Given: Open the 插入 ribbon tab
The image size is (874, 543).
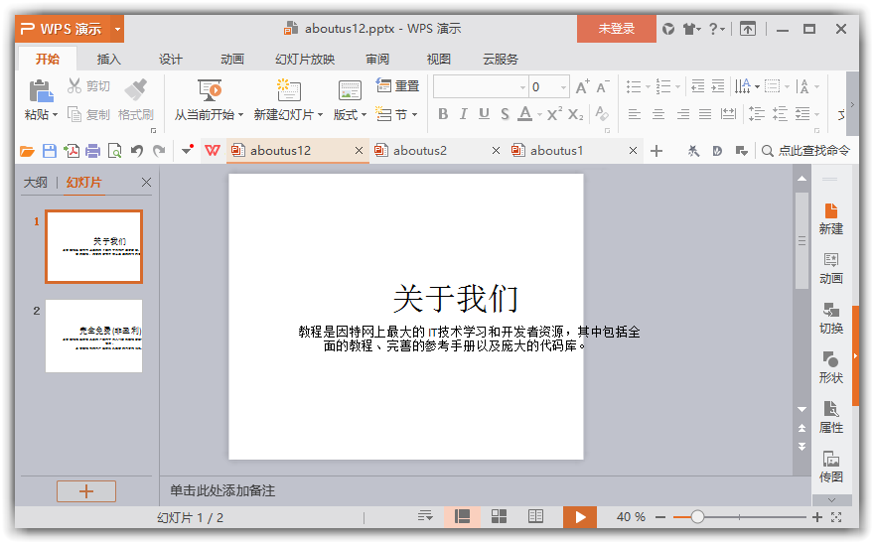Looking at the screenshot, I should pos(108,59).
